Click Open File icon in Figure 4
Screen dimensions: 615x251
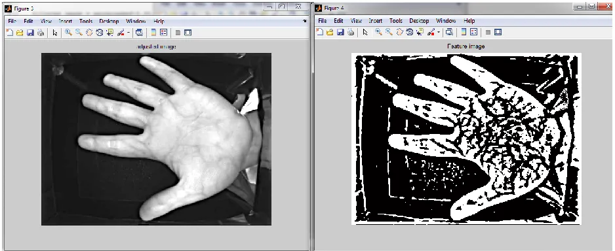tap(330, 32)
